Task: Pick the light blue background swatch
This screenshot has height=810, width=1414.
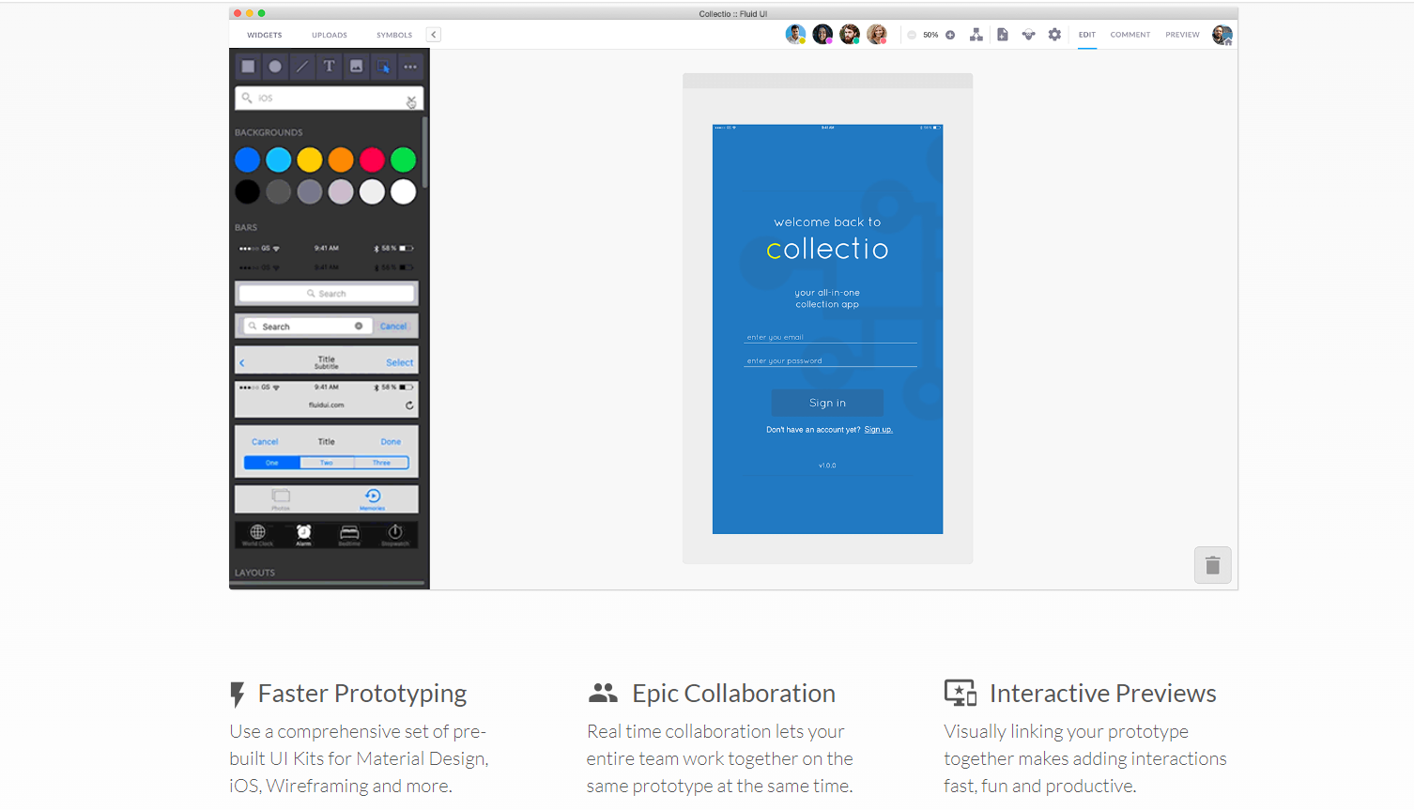Action: pos(279,160)
